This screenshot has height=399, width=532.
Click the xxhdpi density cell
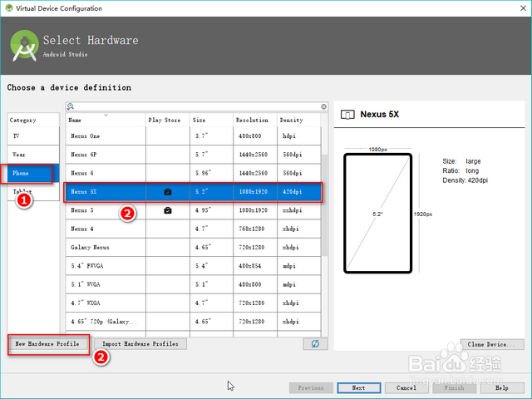[x=299, y=210]
